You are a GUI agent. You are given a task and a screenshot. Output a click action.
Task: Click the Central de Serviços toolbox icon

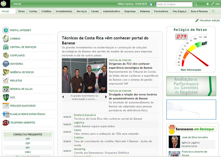click(x=6, y=47)
